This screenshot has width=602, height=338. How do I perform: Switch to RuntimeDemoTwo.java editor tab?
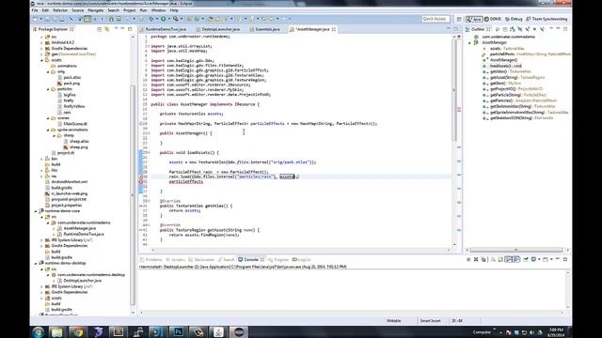(164, 29)
